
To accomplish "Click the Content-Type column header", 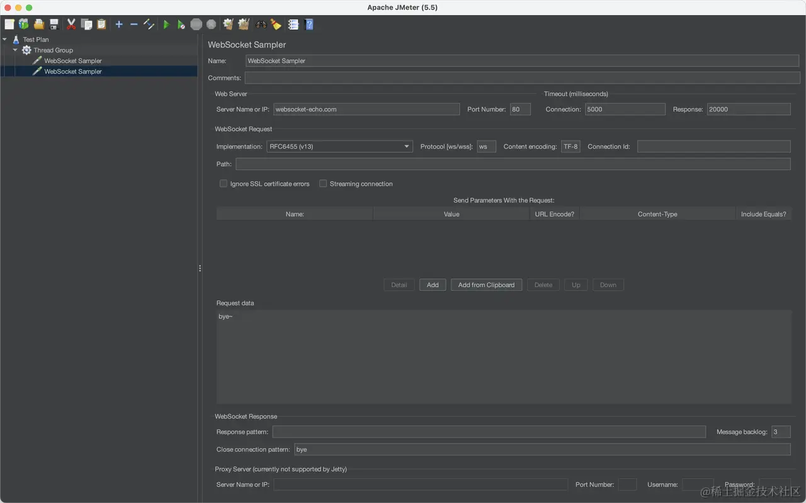I will [x=657, y=214].
